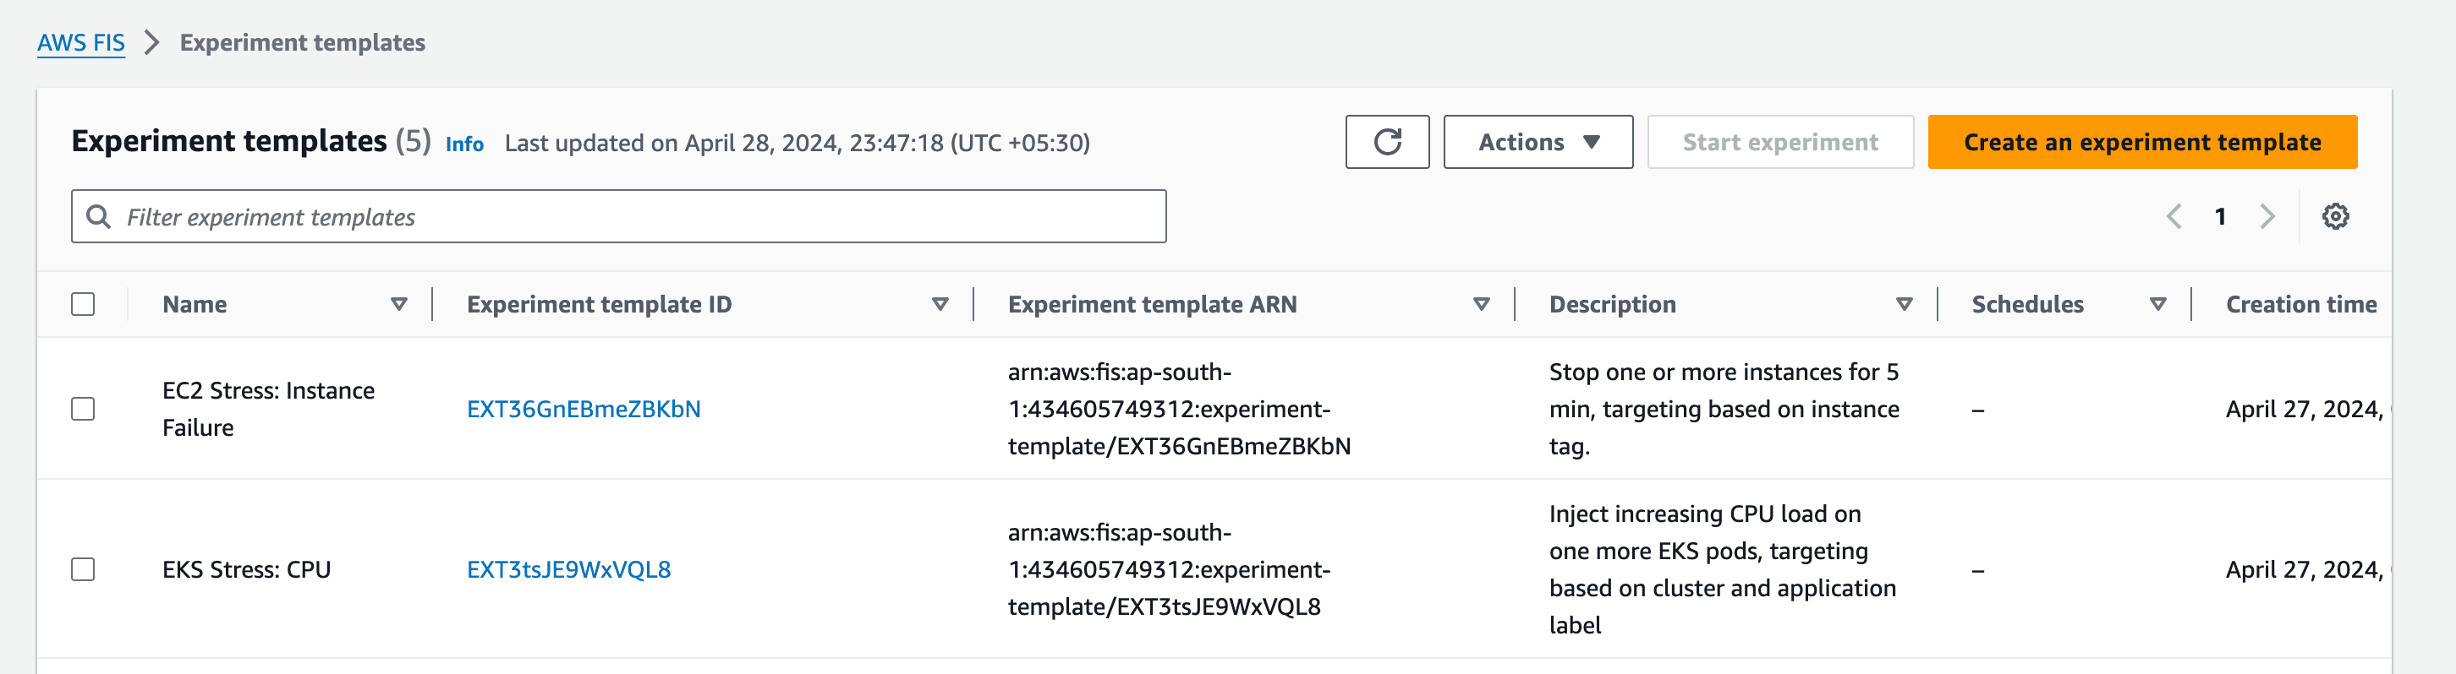Go to previous page arrow

point(2174,216)
